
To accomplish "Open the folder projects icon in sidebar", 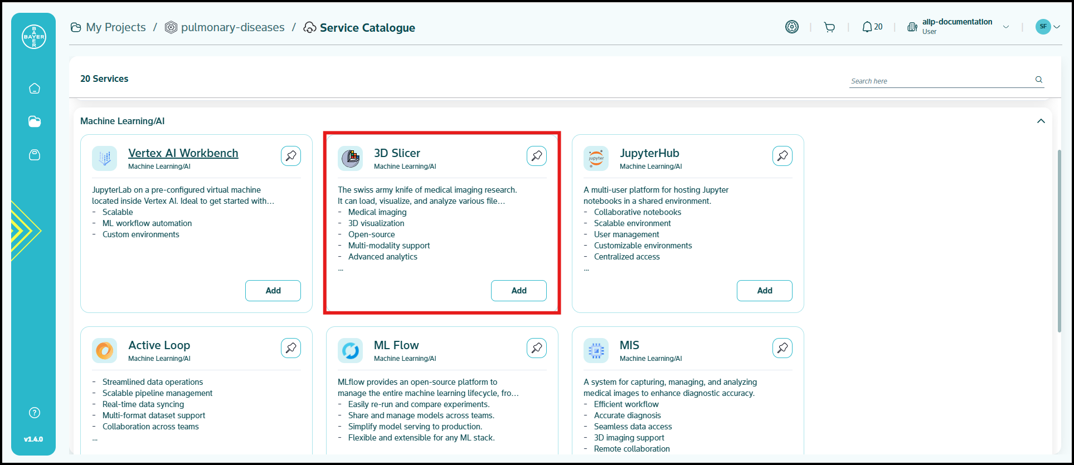I will (x=35, y=121).
